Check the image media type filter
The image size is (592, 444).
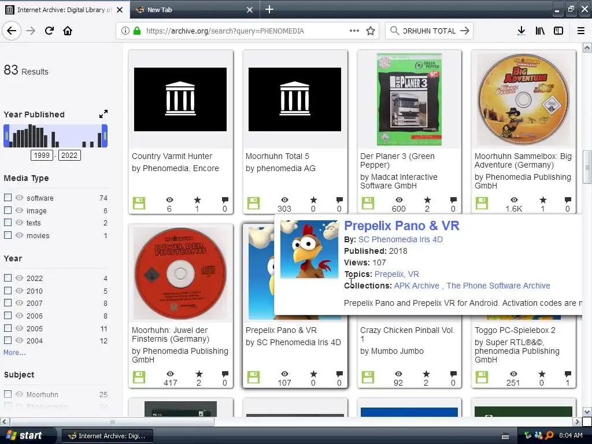[x=8, y=210]
